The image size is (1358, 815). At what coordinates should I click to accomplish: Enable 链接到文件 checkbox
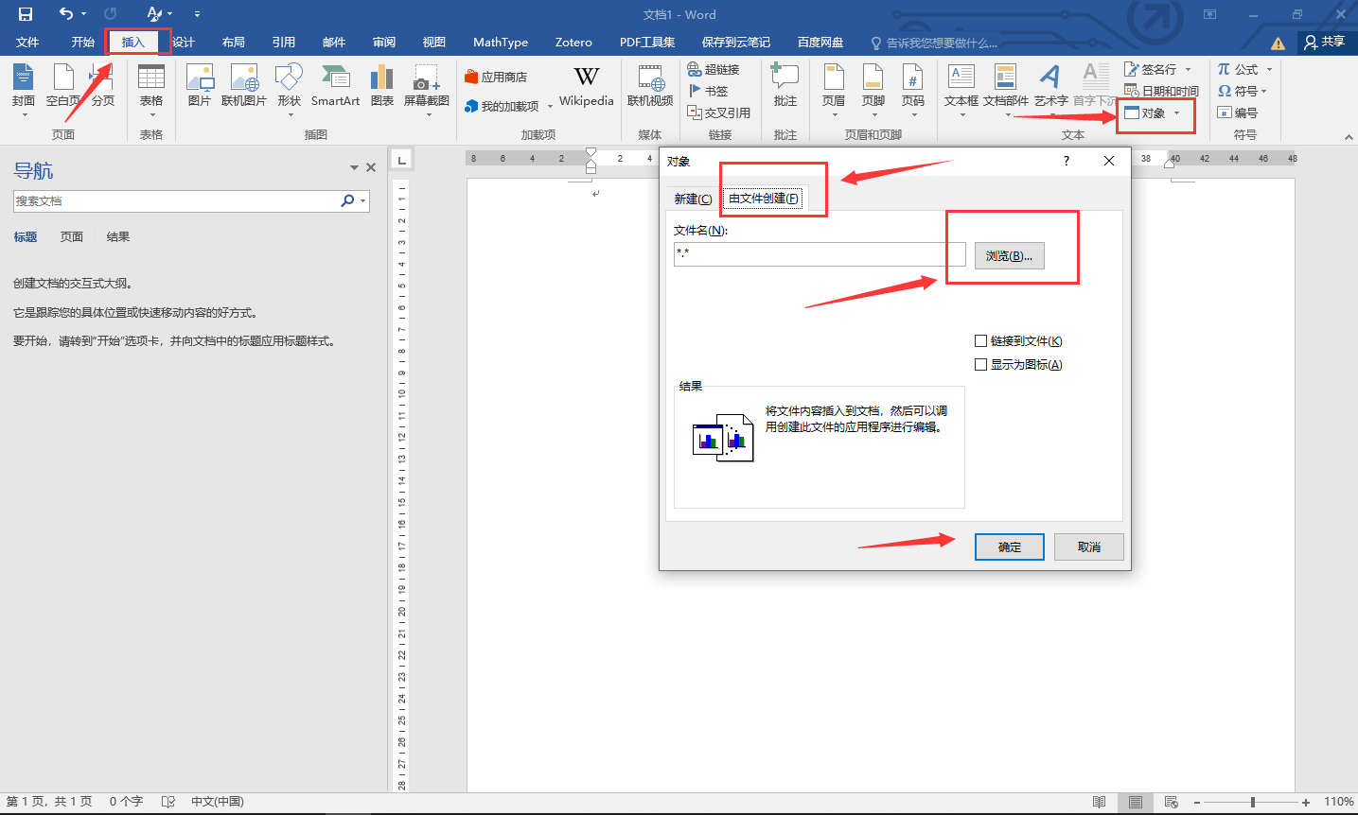coord(1018,341)
